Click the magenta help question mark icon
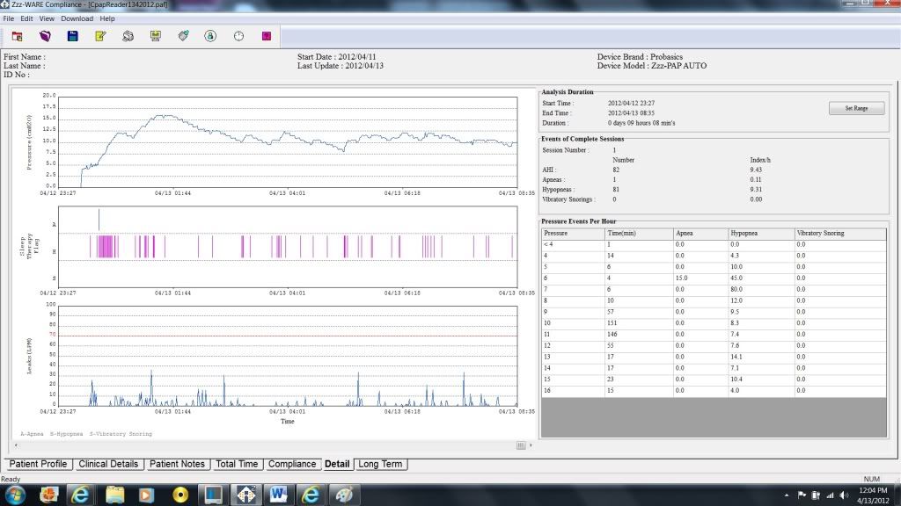Image resolution: width=901 pixels, height=506 pixels. click(x=267, y=36)
